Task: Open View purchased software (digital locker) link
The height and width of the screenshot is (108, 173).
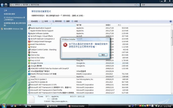Action: [15, 24]
